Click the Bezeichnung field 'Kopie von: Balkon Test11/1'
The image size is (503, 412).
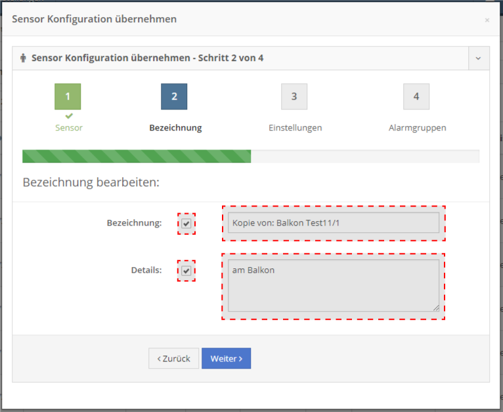coord(334,222)
